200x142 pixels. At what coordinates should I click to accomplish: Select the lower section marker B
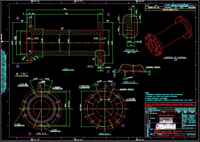(x=18, y=66)
